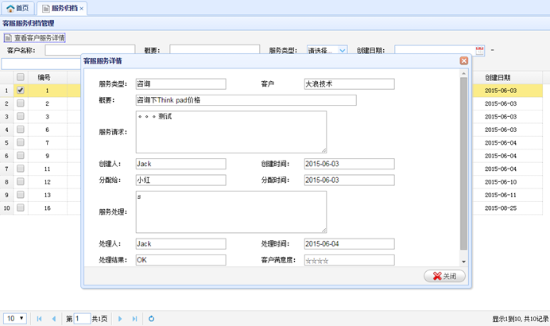The height and width of the screenshot is (326, 550).
Task: Switch to the 服务归档 tab
Action: point(60,8)
